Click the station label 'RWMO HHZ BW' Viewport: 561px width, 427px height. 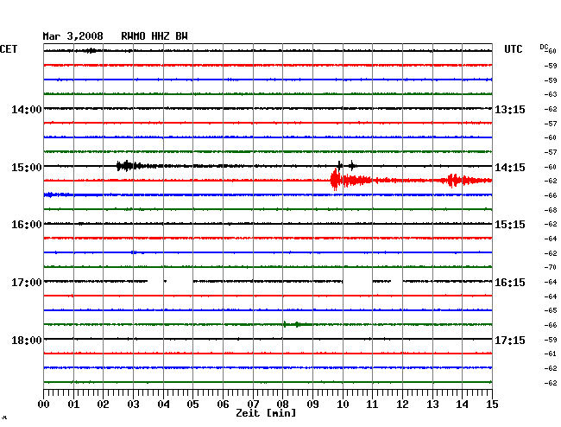tap(154, 36)
